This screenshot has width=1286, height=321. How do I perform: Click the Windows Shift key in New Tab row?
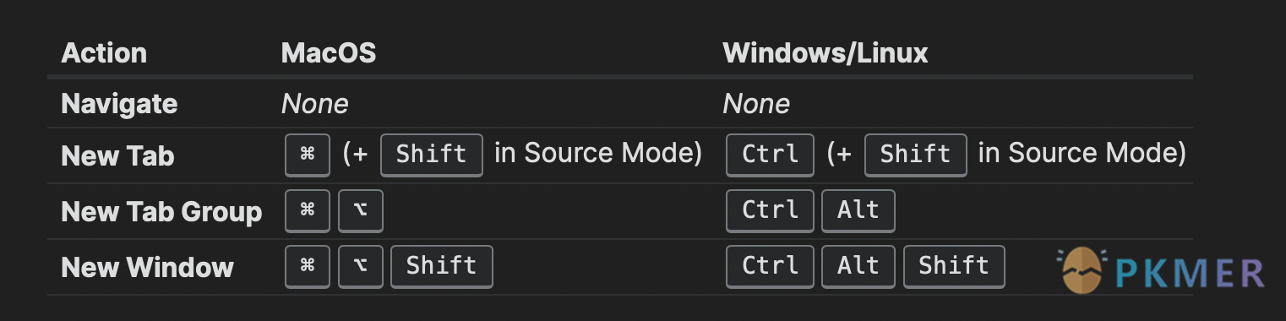(x=916, y=155)
